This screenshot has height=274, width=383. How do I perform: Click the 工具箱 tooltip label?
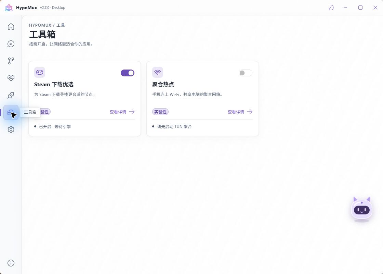click(30, 112)
